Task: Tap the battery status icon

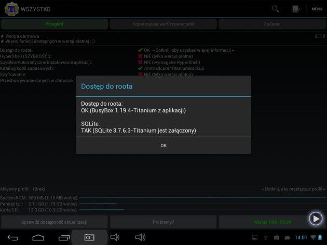Action: (x=320, y=237)
